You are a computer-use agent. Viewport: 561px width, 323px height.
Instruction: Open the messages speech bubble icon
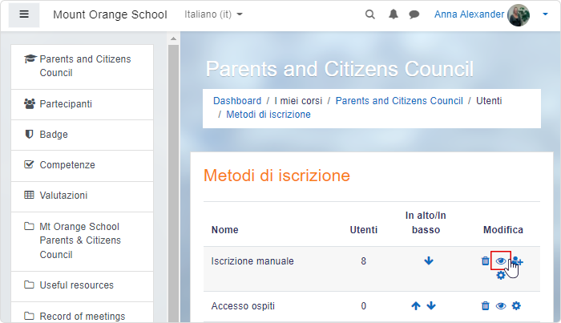click(x=414, y=14)
